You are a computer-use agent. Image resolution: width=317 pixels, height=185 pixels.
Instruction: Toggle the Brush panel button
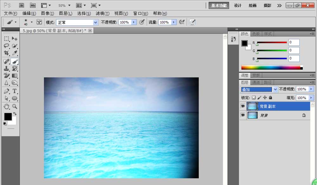click(39, 22)
